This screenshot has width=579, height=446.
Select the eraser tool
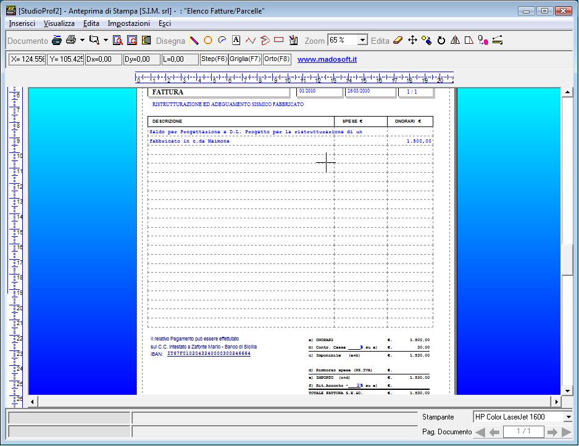coord(398,40)
